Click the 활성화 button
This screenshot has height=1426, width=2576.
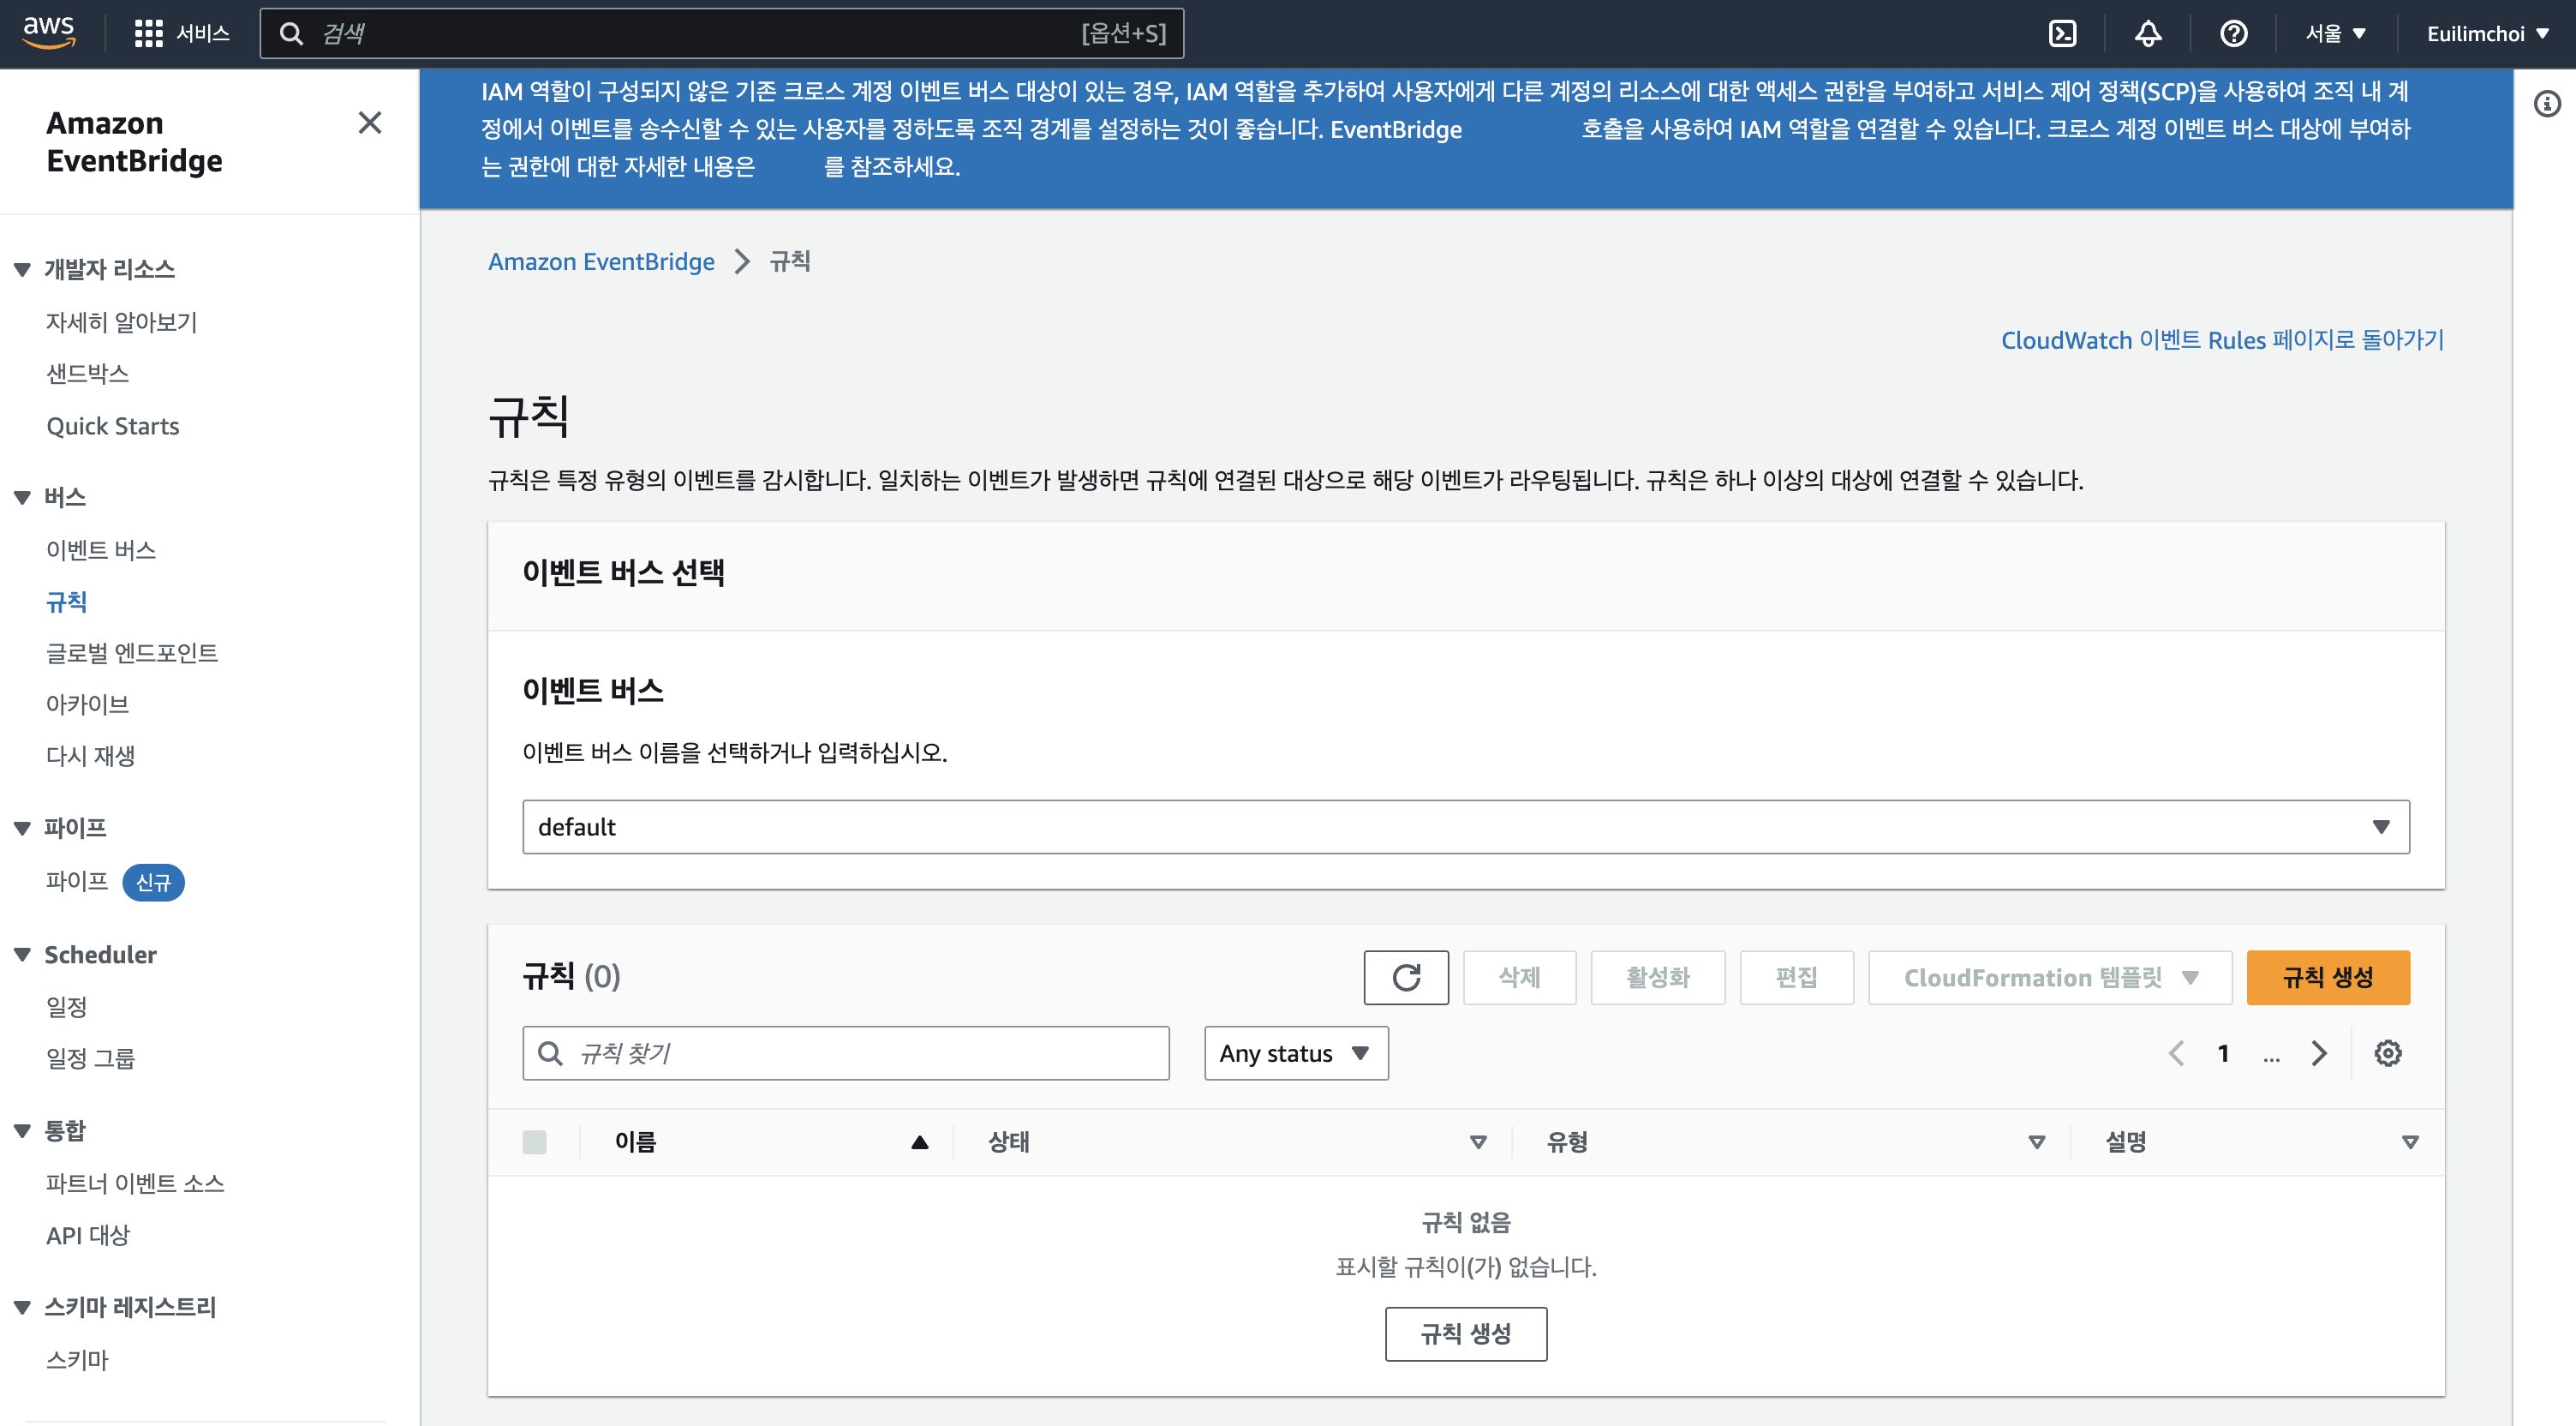[x=1657, y=978]
